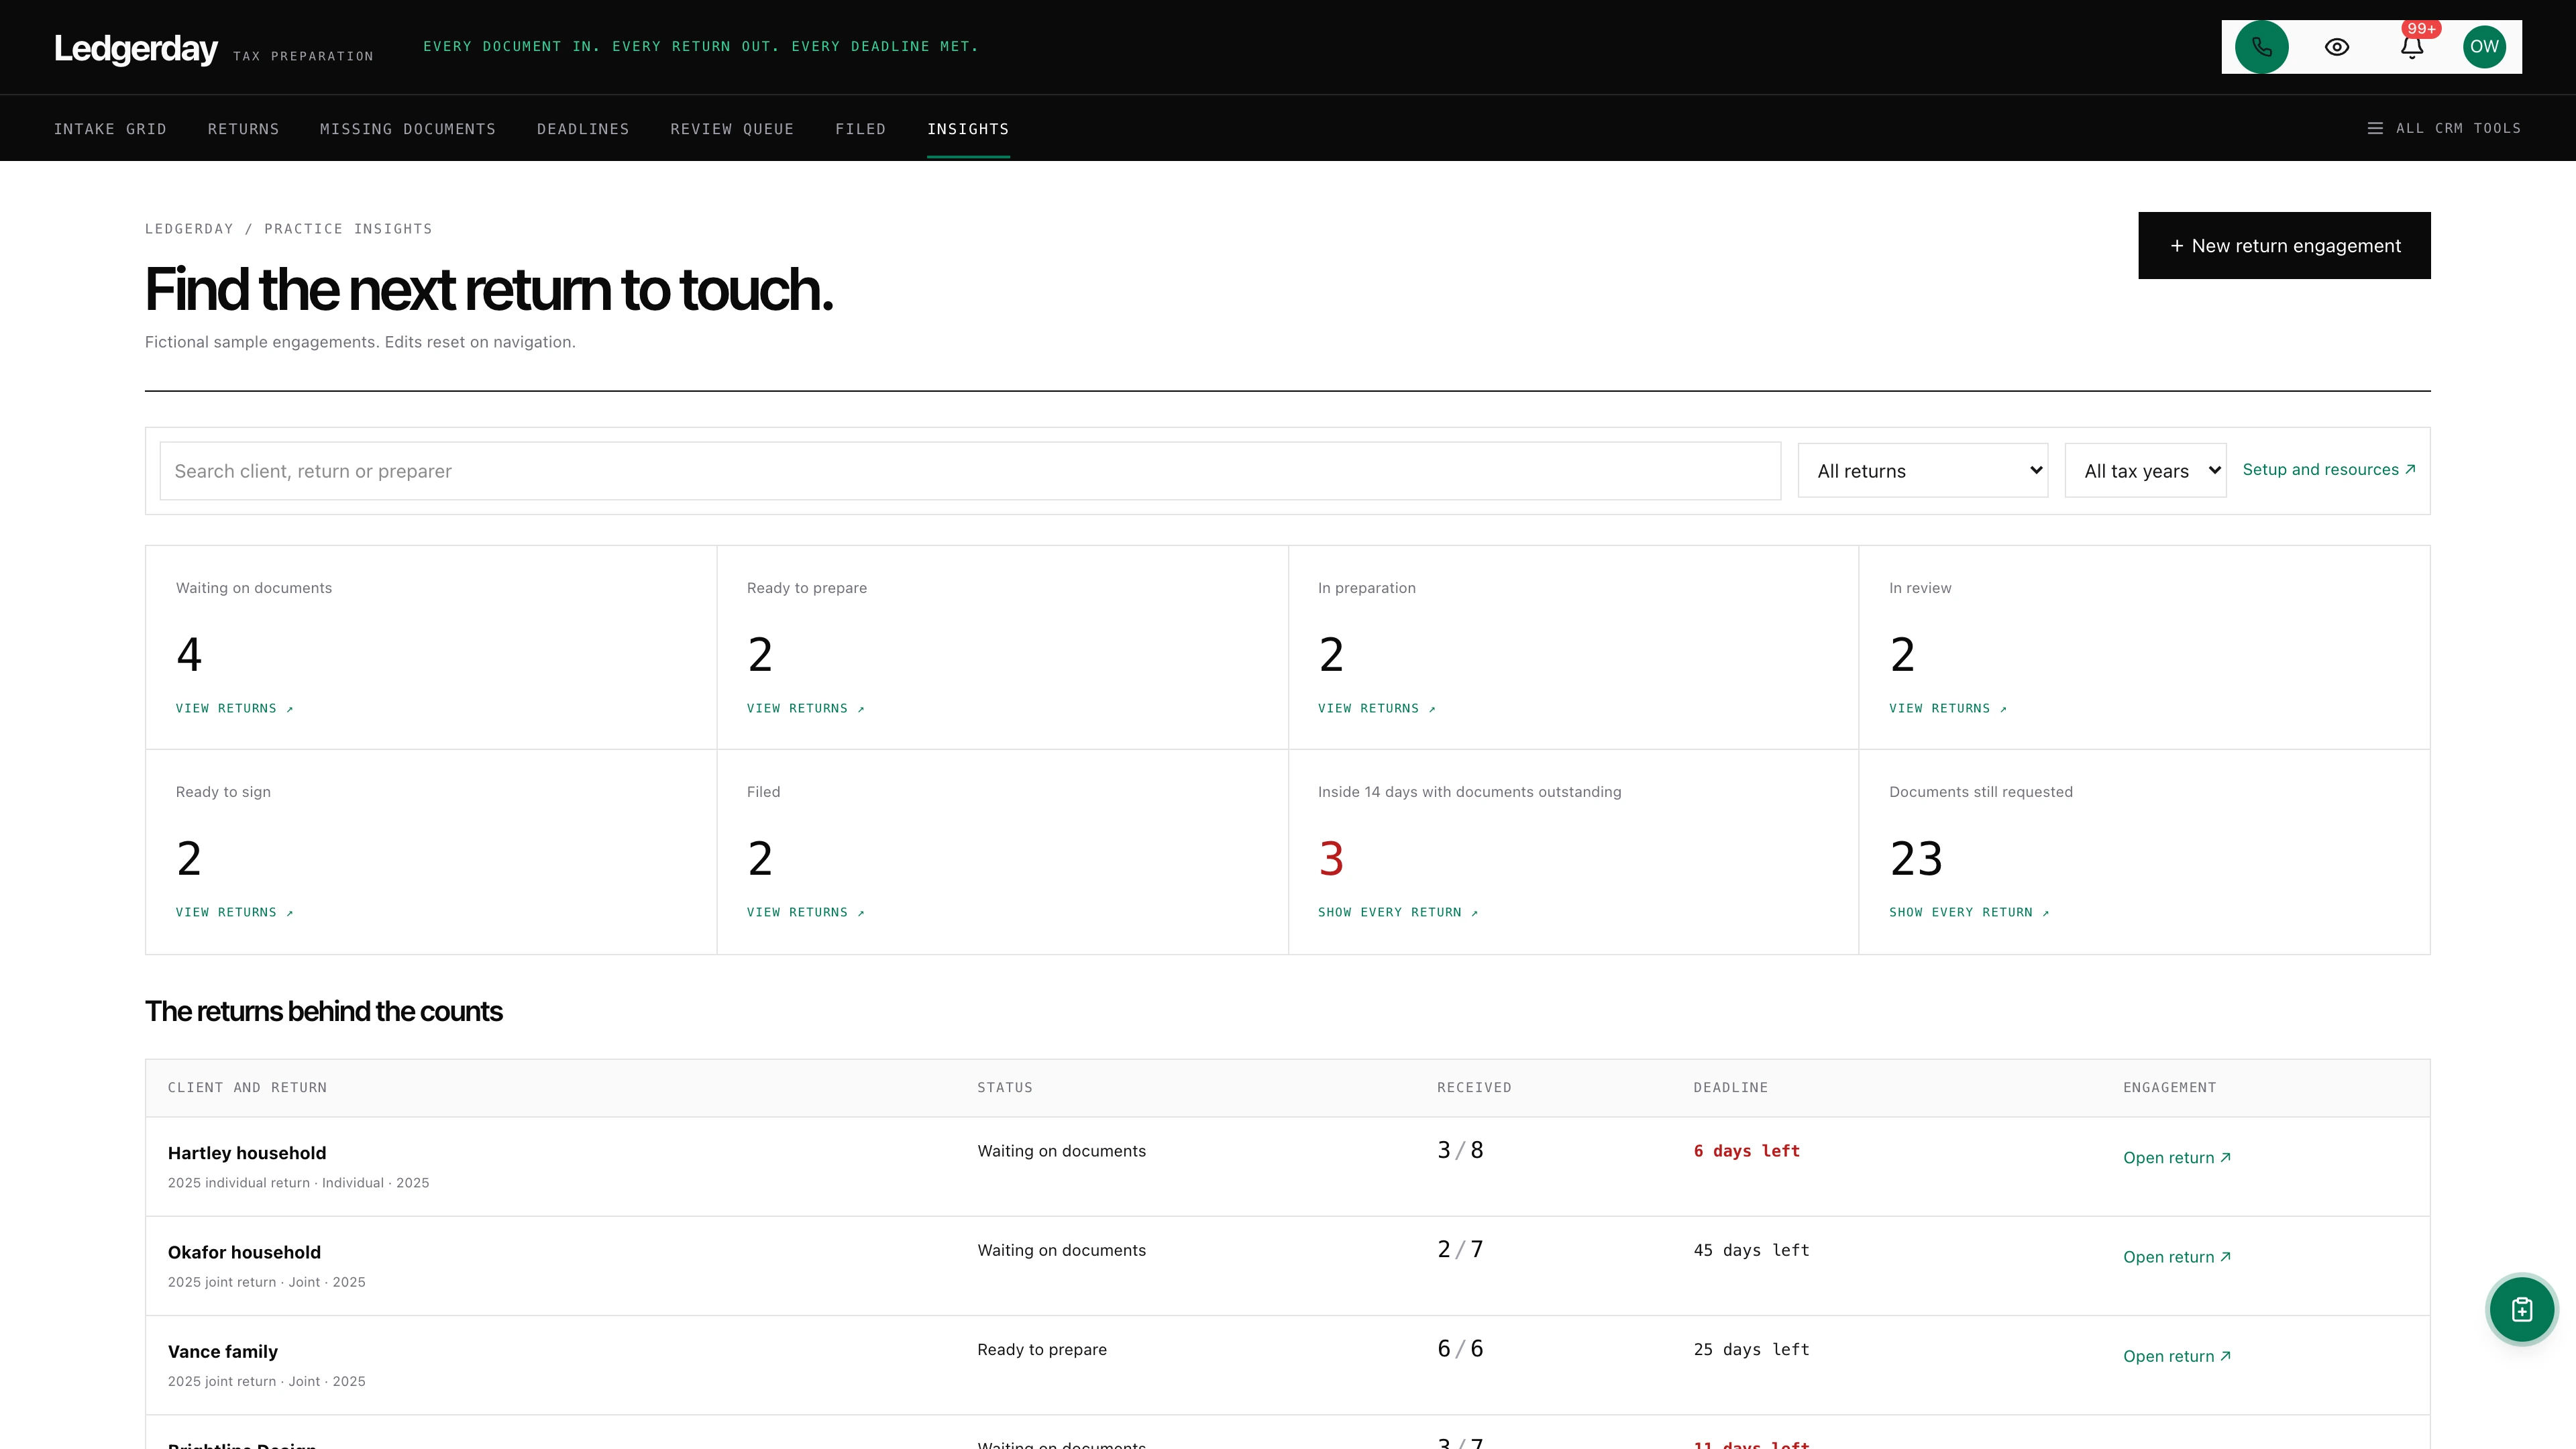Open return for Vance family
Viewport: 2576px width, 1449px height.
pos(2176,1357)
